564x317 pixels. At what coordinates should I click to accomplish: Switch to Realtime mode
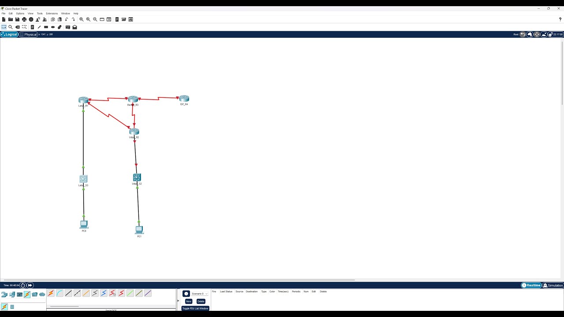531,285
